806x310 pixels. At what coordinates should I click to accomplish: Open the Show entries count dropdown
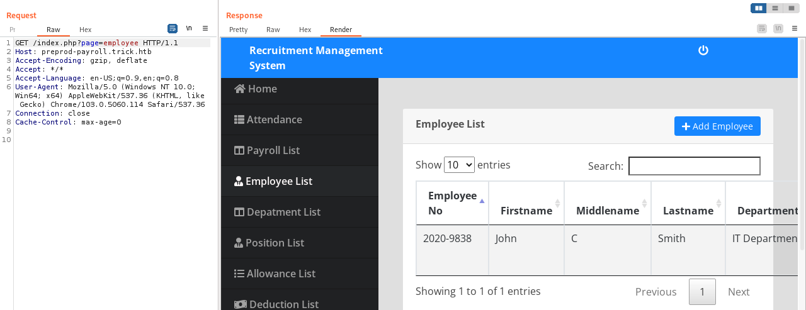click(459, 165)
